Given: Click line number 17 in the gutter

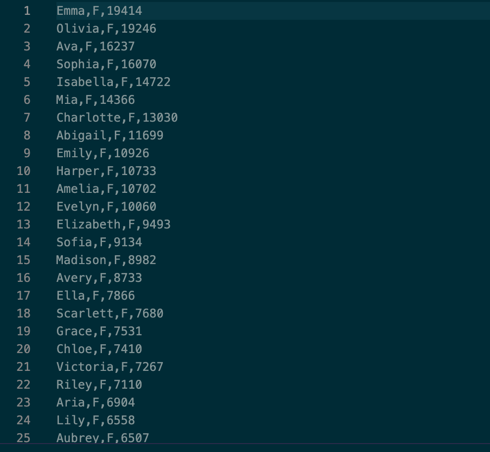Looking at the screenshot, I should point(23,296).
